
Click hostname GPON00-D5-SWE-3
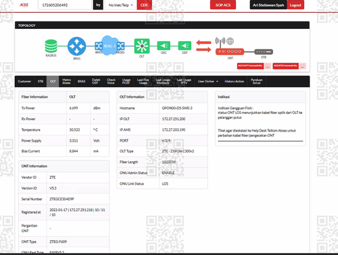[177, 108]
